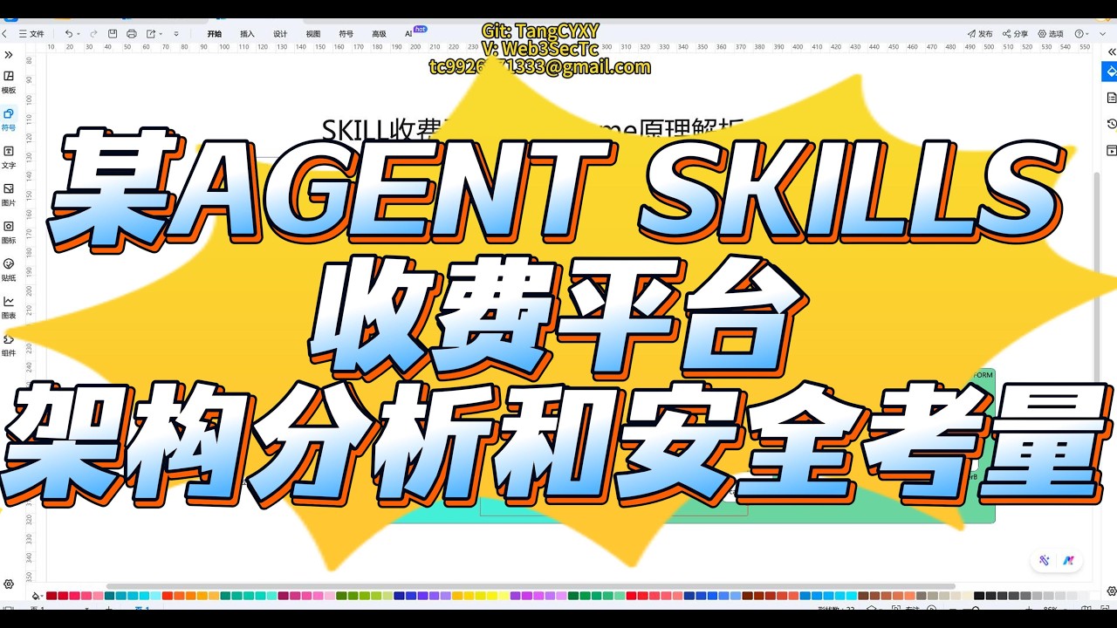
Task: Pick the leftmost crimson color swatch
Action: 51,596
